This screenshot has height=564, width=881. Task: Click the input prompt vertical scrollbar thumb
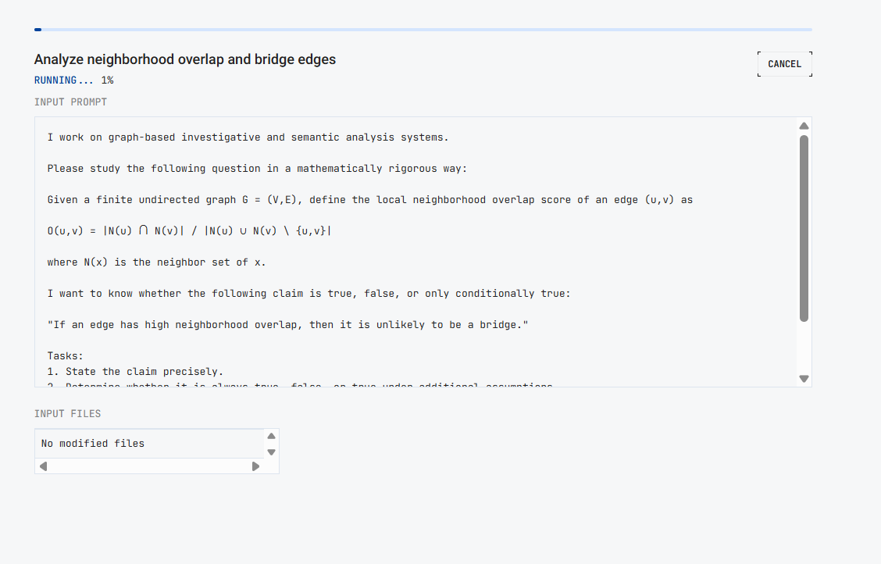(804, 227)
